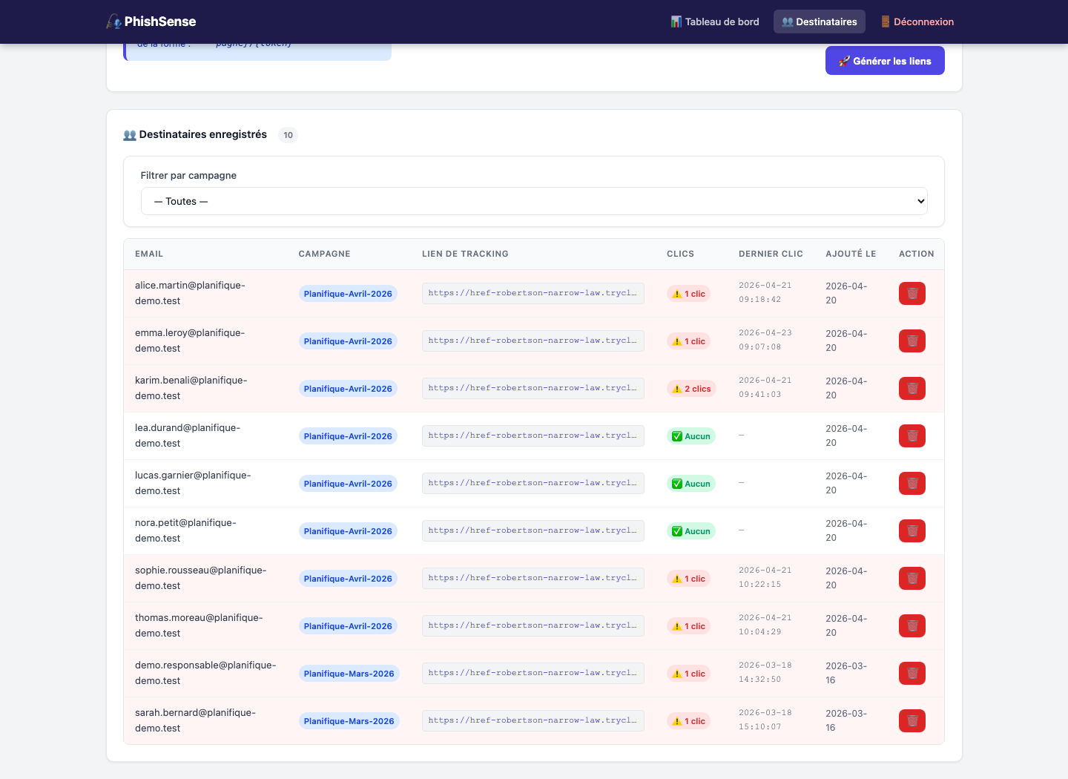Click the Aucun badge for lucas.garnier
The height and width of the screenshot is (779, 1068).
pos(691,484)
